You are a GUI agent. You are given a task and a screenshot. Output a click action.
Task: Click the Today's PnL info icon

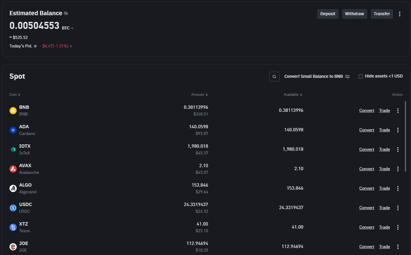(x=35, y=46)
